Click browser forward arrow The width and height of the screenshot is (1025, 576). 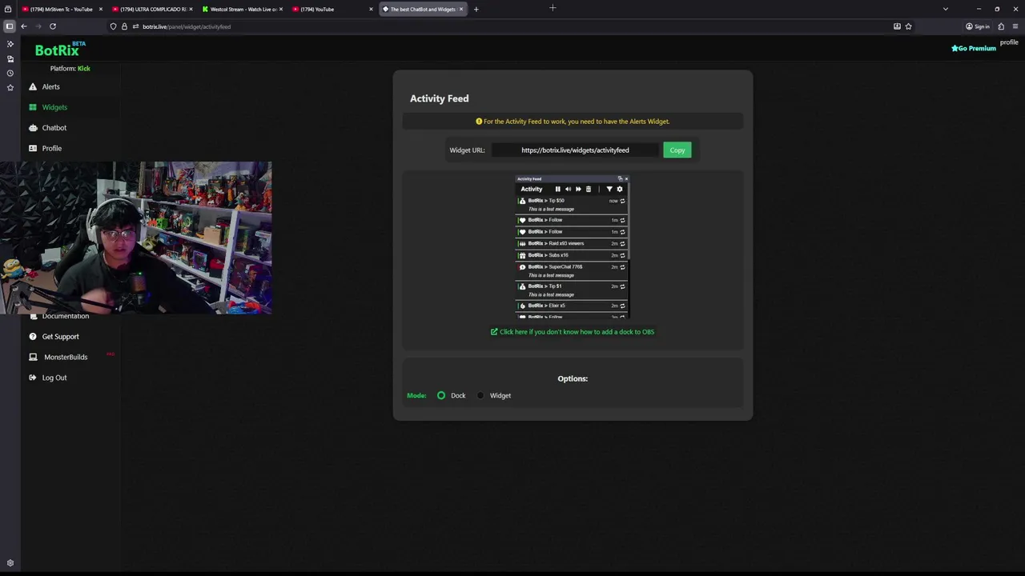tap(38, 26)
